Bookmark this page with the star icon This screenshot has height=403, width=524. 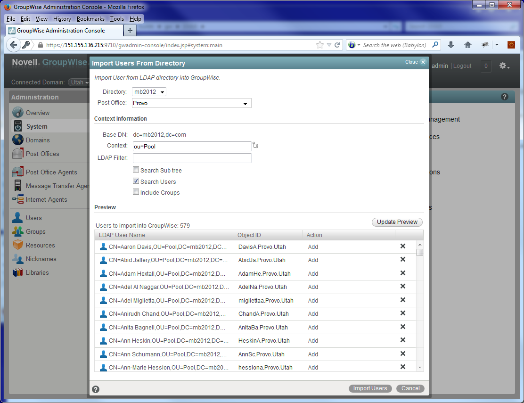click(x=320, y=45)
